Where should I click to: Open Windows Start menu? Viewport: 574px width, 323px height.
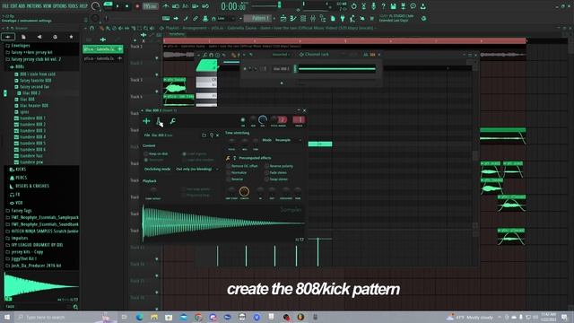[x=6, y=317]
